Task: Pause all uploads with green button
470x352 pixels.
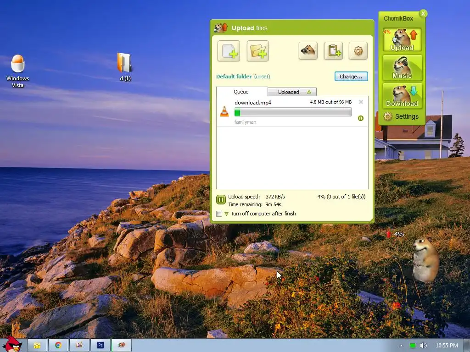Action: coord(221,199)
